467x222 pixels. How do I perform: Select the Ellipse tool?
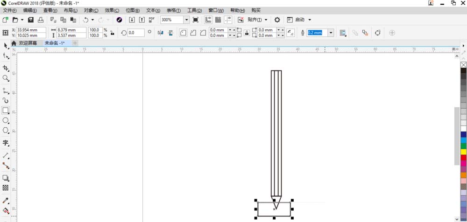6,120
